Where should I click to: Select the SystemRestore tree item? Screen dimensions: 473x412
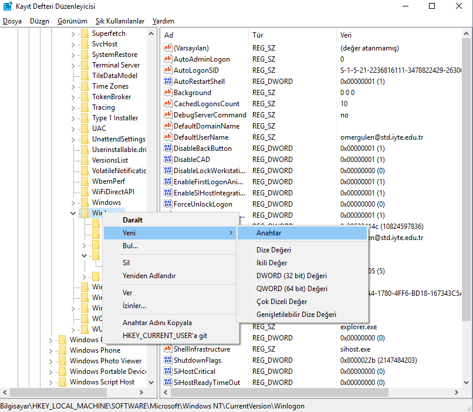pos(114,55)
